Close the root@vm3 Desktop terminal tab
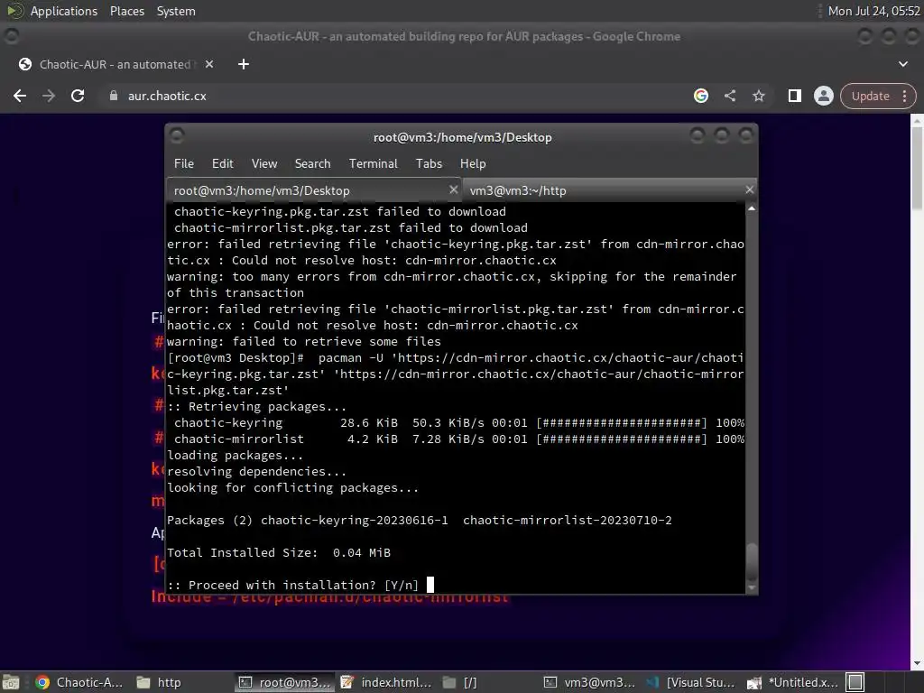The height and width of the screenshot is (693, 924). (453, 189)
